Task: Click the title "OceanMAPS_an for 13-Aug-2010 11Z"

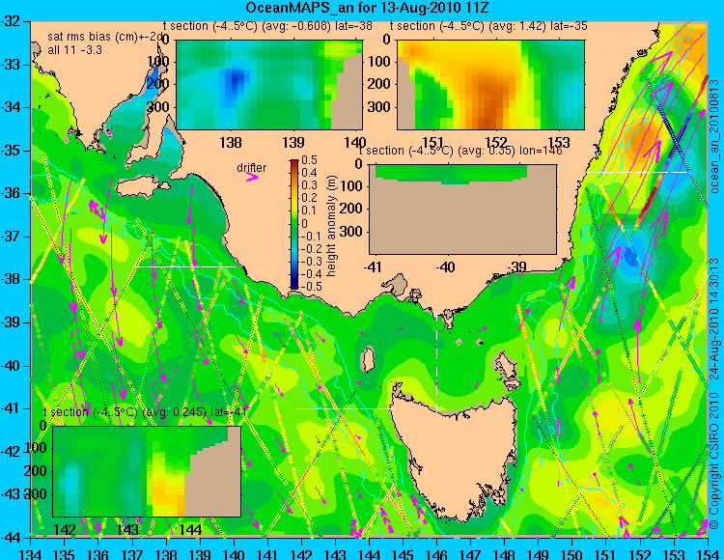Action: [x=367, y=8]
